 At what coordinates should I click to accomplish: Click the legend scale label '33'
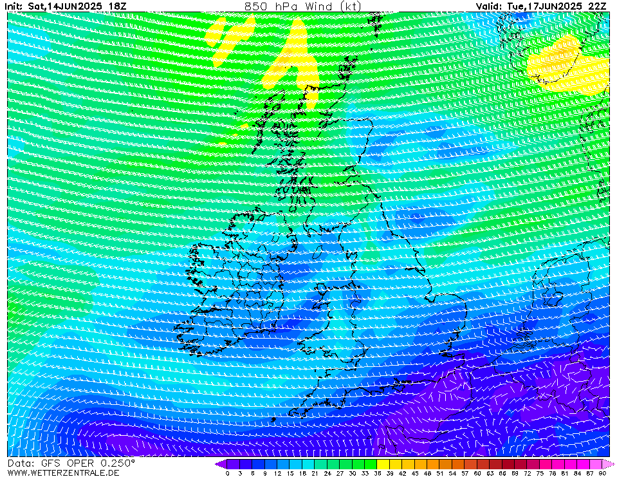click(x=365, y=473)
